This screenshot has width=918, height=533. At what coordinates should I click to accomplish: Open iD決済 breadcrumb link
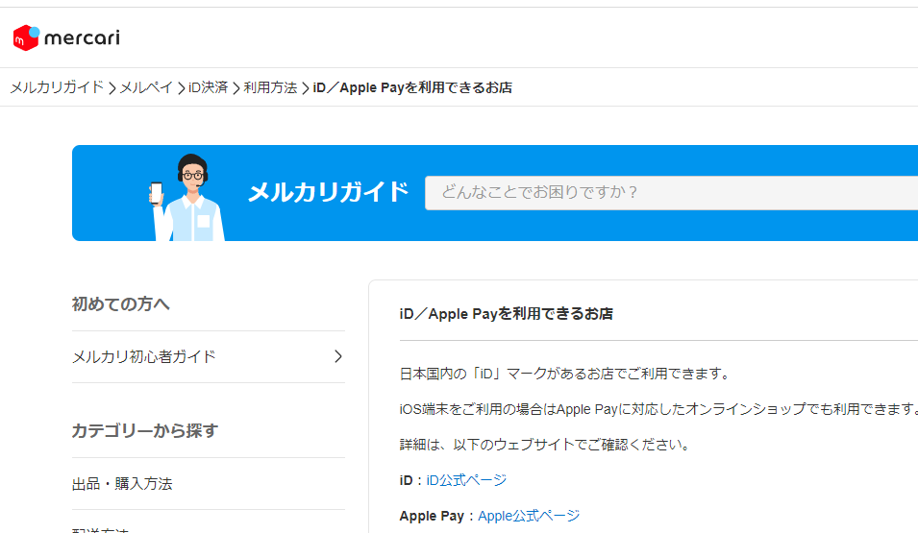pyautogui.click(x=208, y=87)
